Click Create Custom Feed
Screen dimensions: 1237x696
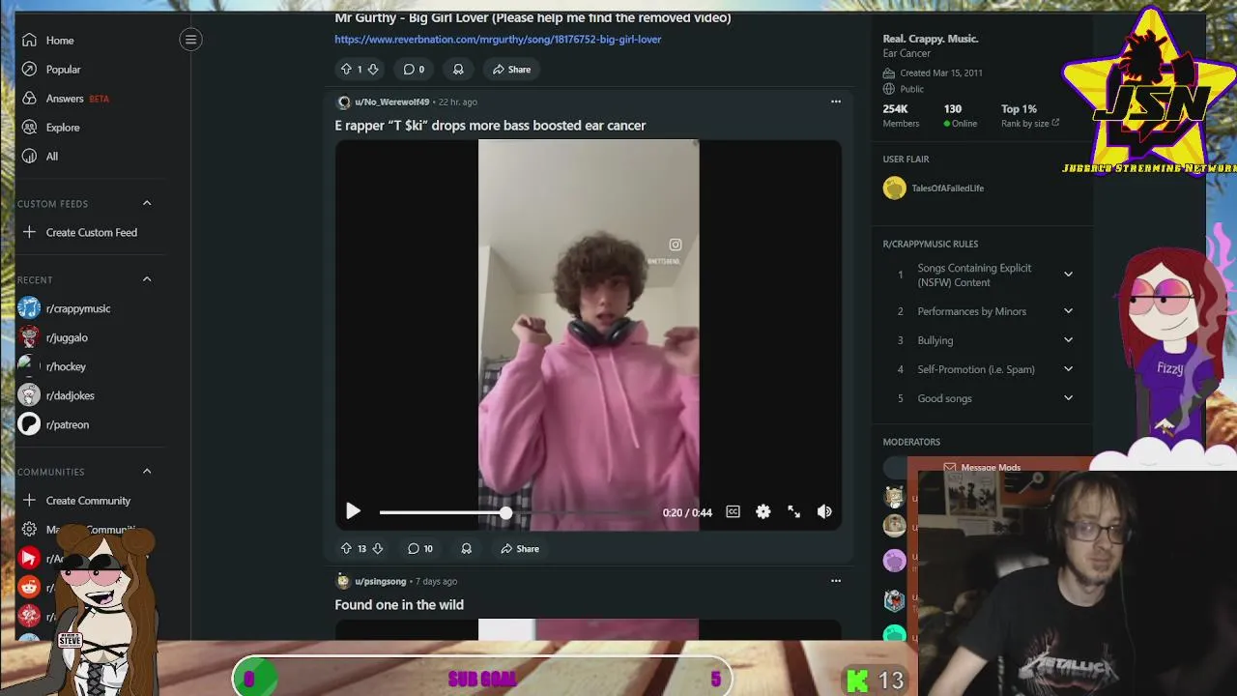click(90, 232)
